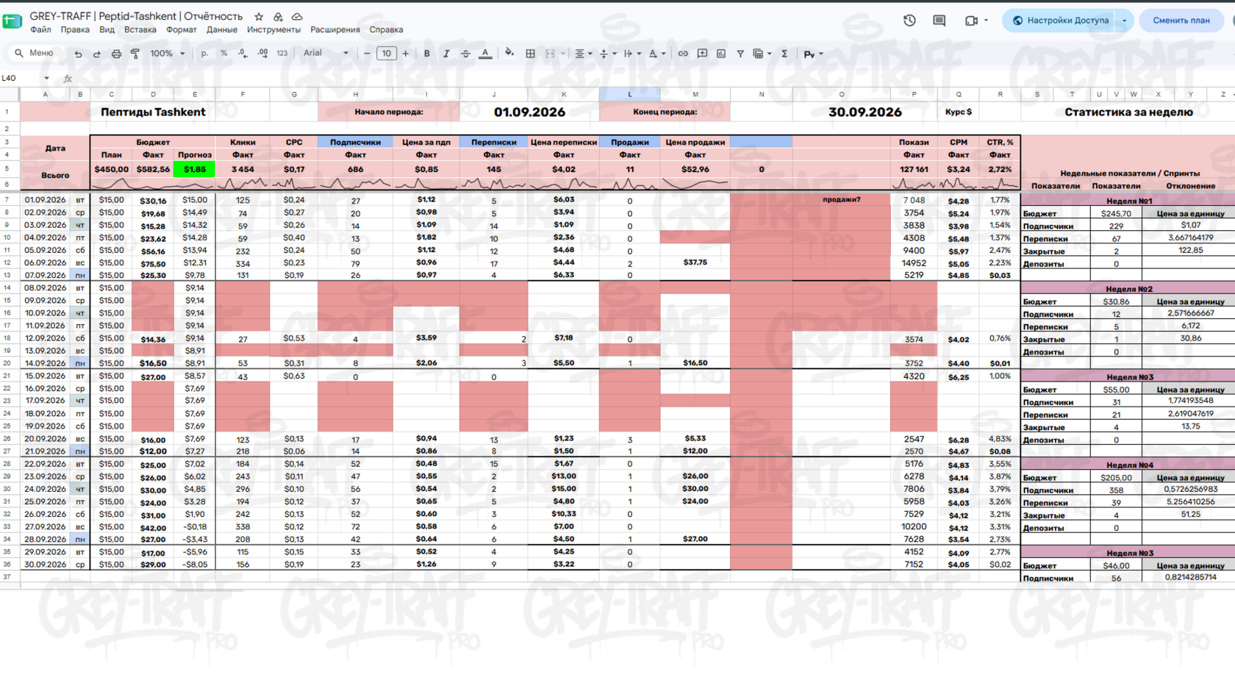Activate the paint format roller tool

pyautogui.click(x=135, y=54)
